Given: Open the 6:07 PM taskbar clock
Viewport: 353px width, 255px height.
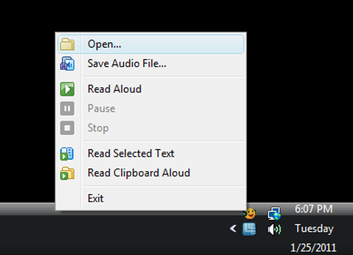Looking at the screenshot, I should 314,209.
